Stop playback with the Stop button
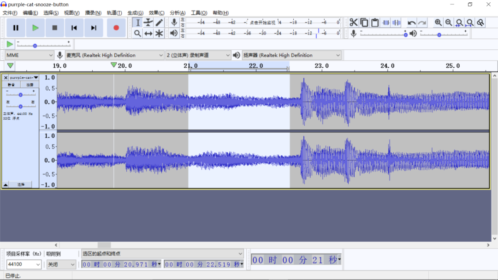This screenshot has width=498, height=280. (54, 28)
